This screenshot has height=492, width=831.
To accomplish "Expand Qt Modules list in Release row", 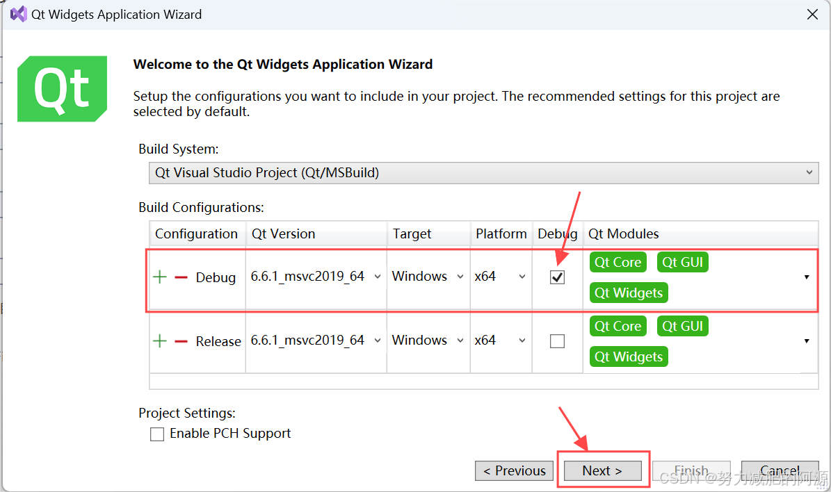I will pos(807,341).
